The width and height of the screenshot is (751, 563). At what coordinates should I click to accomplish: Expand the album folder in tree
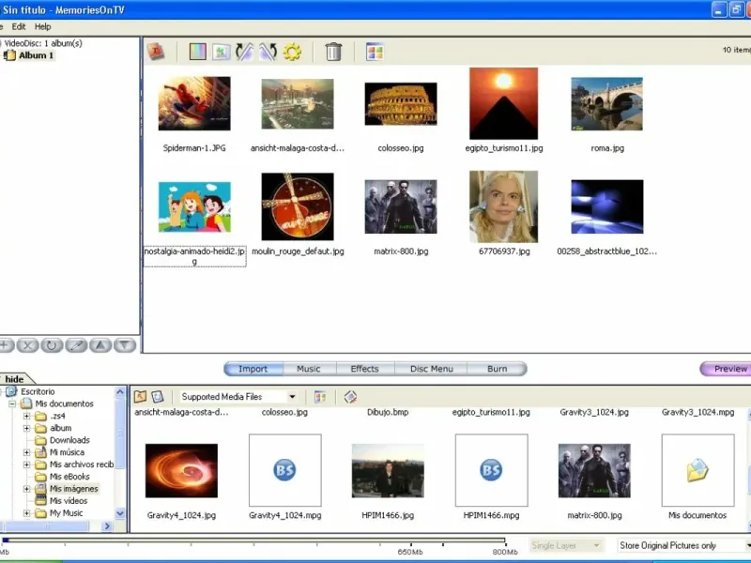[x=27, y=428]
